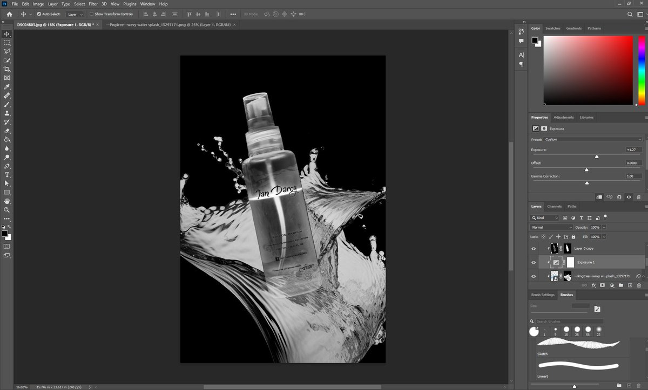Open the Opacity value dropdown arrow
The height and width of the screenshot is (390, 648).
pyautogui.click(x=604, y=227)
